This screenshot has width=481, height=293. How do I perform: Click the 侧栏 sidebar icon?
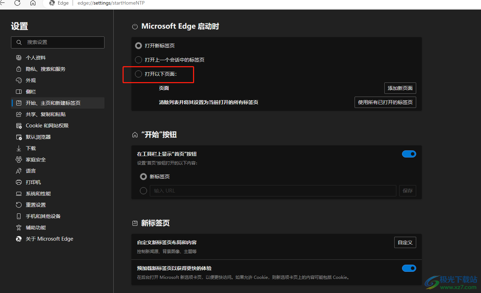[19, 92]
